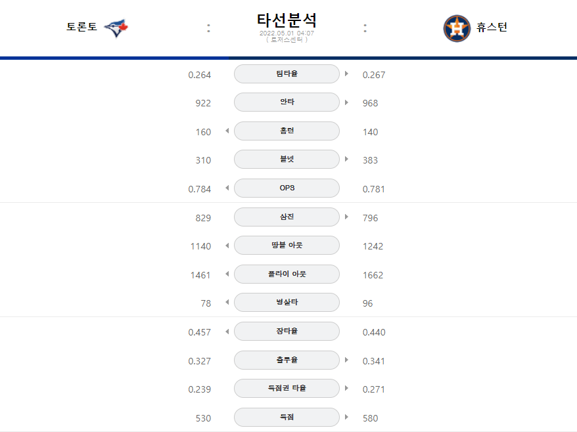
Task: Select the 땅볼 아웃 stat pill
Action: click(x=287, y=246)
